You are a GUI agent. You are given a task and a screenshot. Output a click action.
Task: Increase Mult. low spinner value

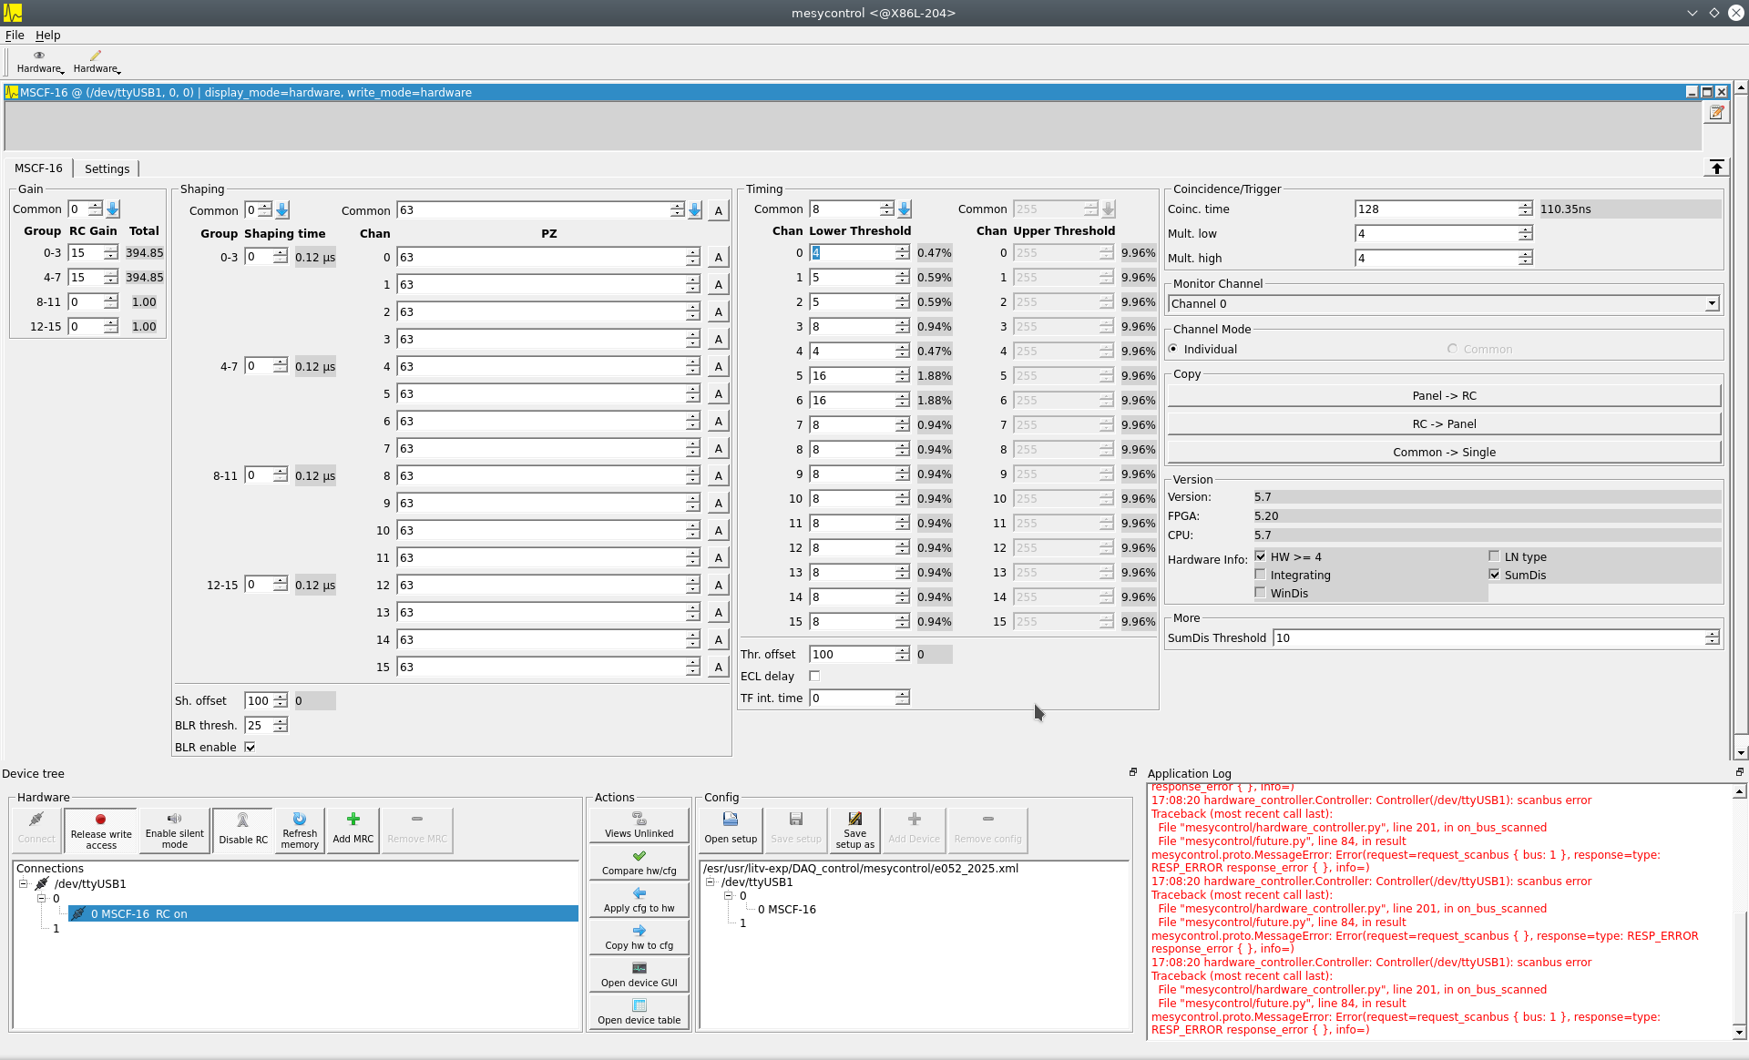[1526, 229]
